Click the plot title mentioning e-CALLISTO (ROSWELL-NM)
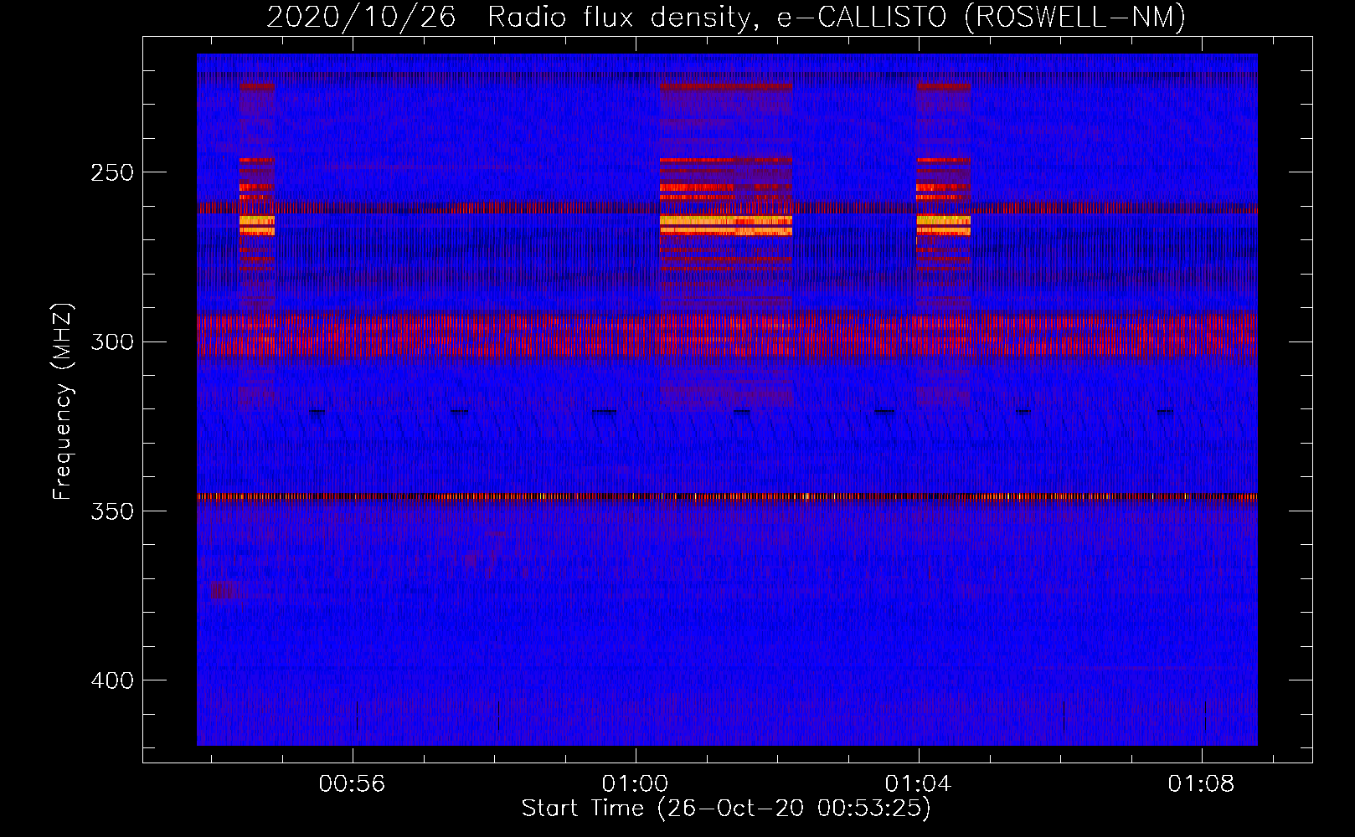The height and width of the screenshot is (837, 1355). (726, 17)
